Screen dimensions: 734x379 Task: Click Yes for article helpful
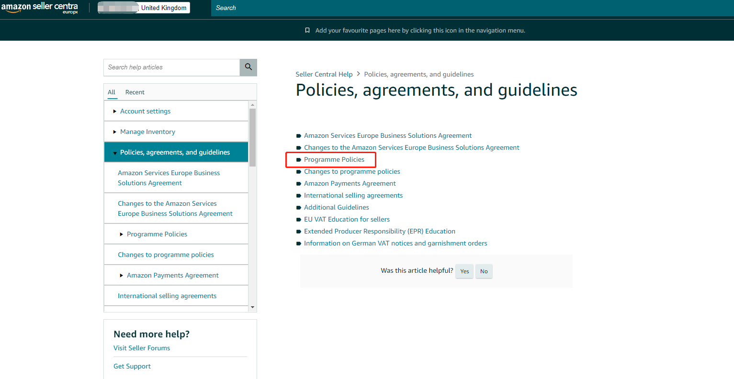(x=464, y=271)
